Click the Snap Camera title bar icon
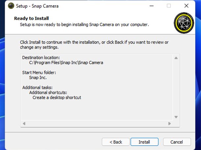201x150 pixels. point(11,6)
